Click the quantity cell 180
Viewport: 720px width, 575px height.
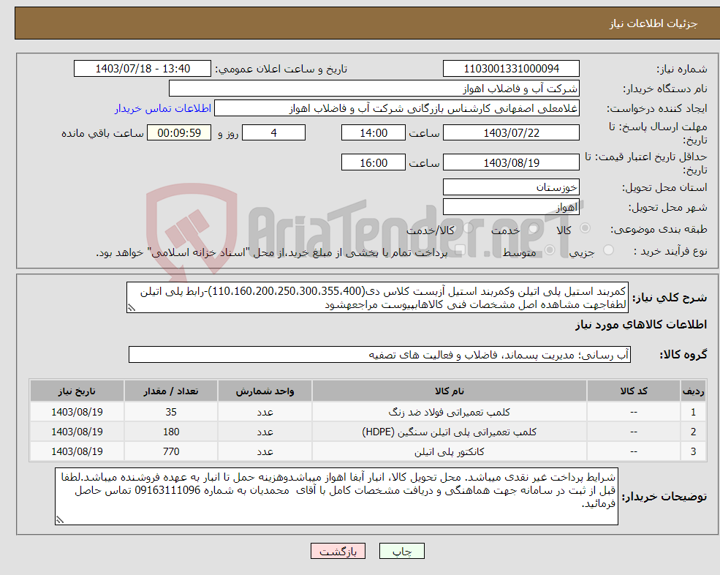pos(171,432)
